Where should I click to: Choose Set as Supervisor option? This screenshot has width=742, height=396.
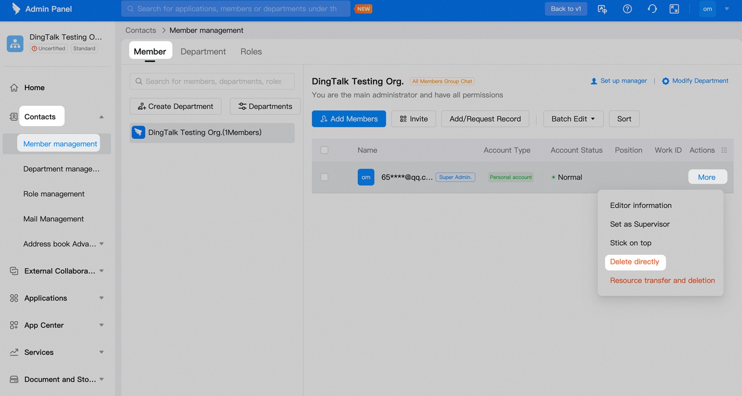[639, 224]
